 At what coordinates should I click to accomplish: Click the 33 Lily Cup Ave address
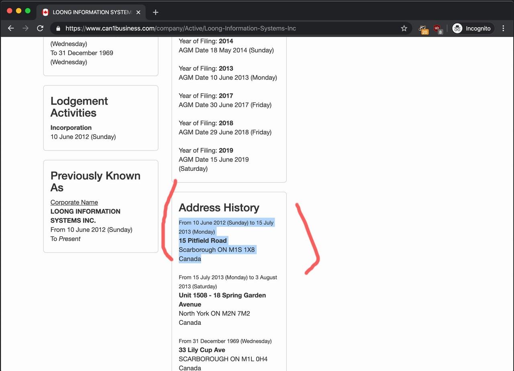point(202,350)
